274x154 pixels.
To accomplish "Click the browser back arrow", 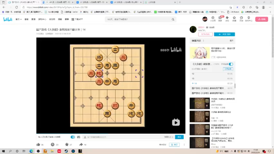I will tap(4, 7).
